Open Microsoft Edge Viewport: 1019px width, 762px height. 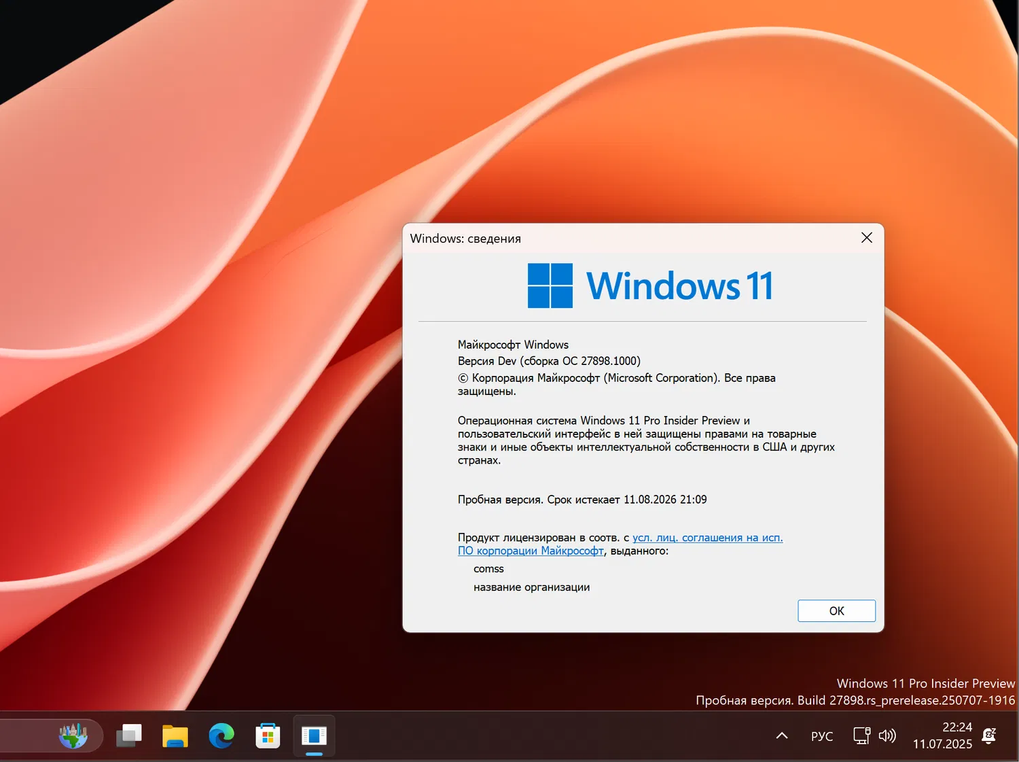coord(221,735)
